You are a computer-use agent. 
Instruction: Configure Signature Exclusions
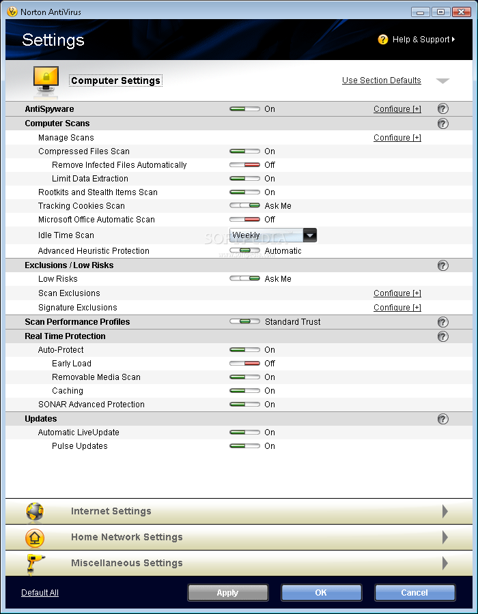pos(397,308)
